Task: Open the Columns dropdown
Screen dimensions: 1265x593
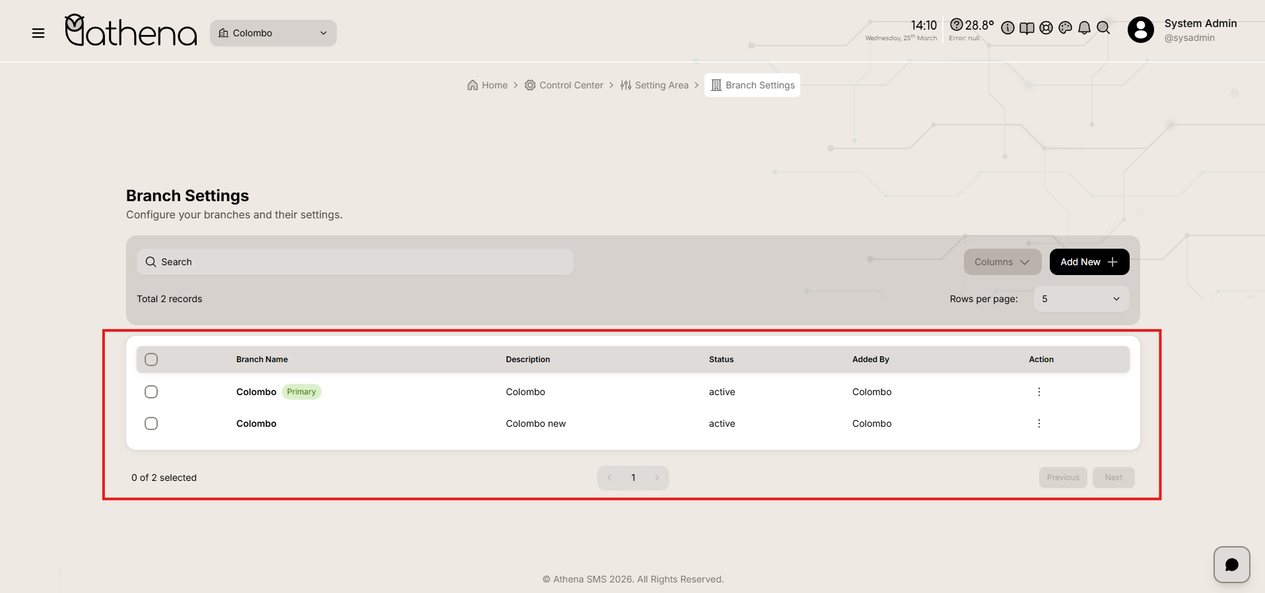Action: [x=1002, y=262]
